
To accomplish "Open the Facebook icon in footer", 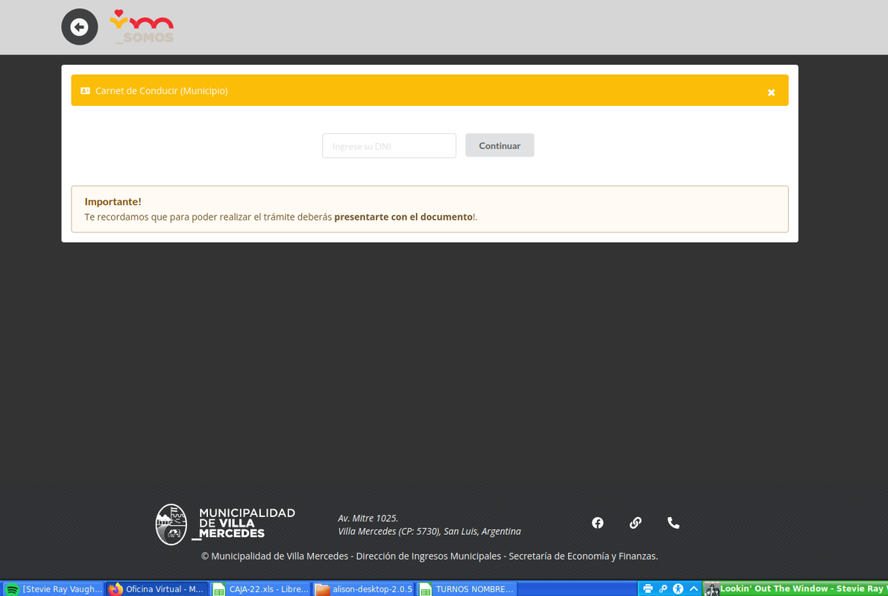I will 597,523.
